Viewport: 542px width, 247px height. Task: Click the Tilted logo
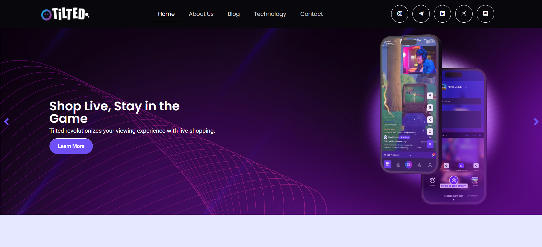coord(65,14)
